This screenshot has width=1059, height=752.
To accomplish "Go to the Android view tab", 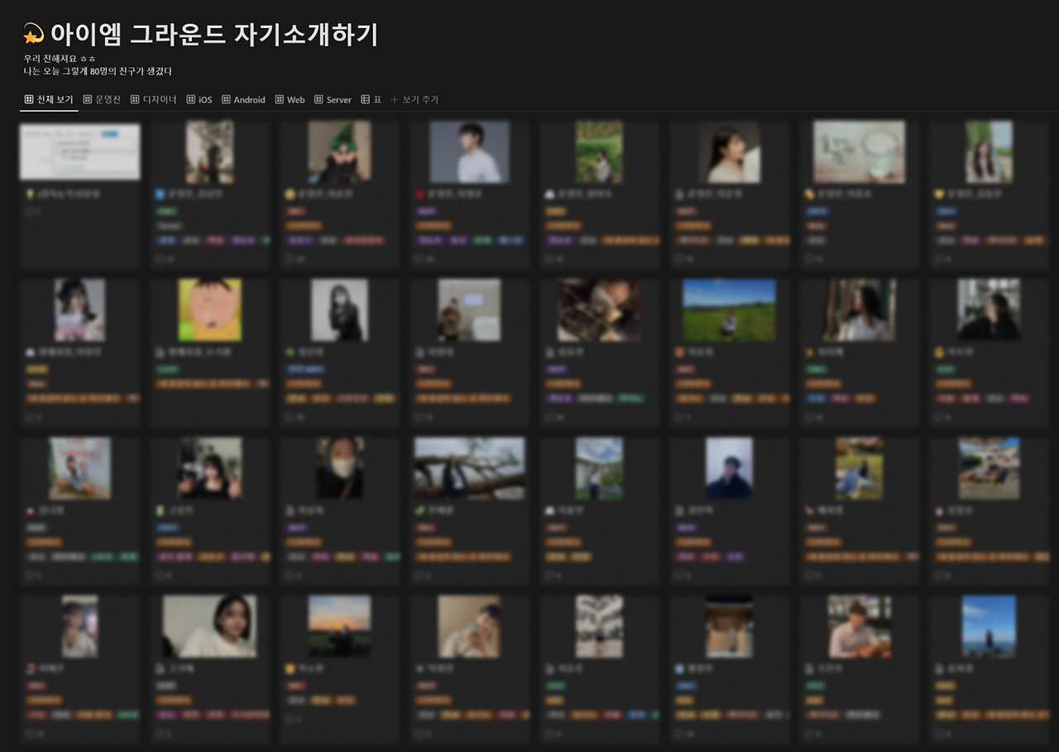I will (243, 99).
